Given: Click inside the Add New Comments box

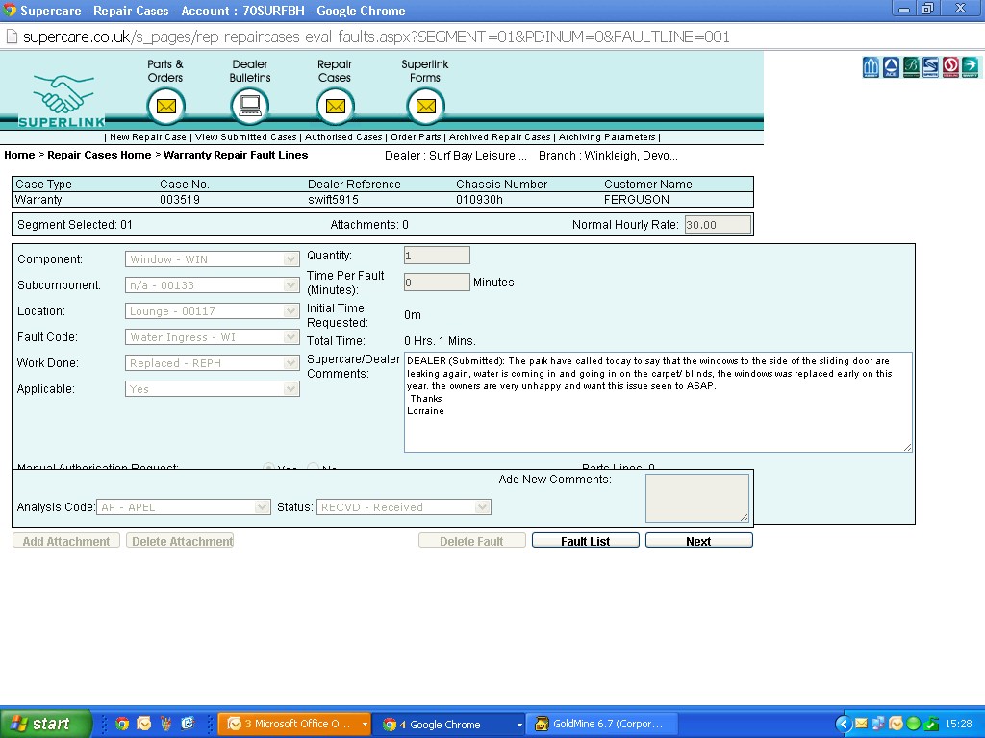Looking at the screenshot, I should [x=696, y=498].
